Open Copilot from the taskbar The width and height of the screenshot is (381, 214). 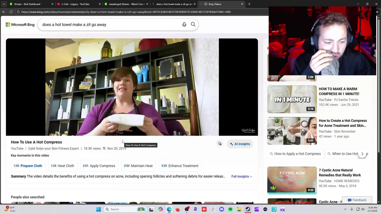click(x=161, y=209)
